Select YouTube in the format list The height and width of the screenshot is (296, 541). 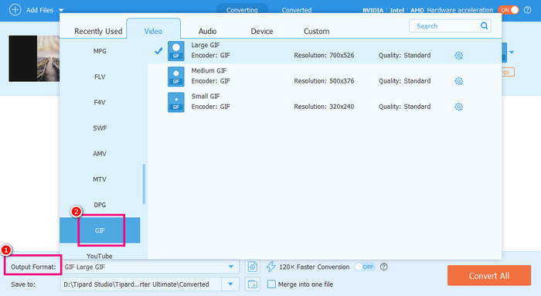click(100, 256)
